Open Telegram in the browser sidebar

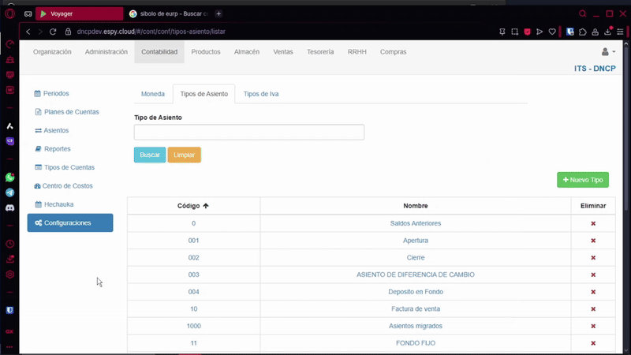coord(10,192)
